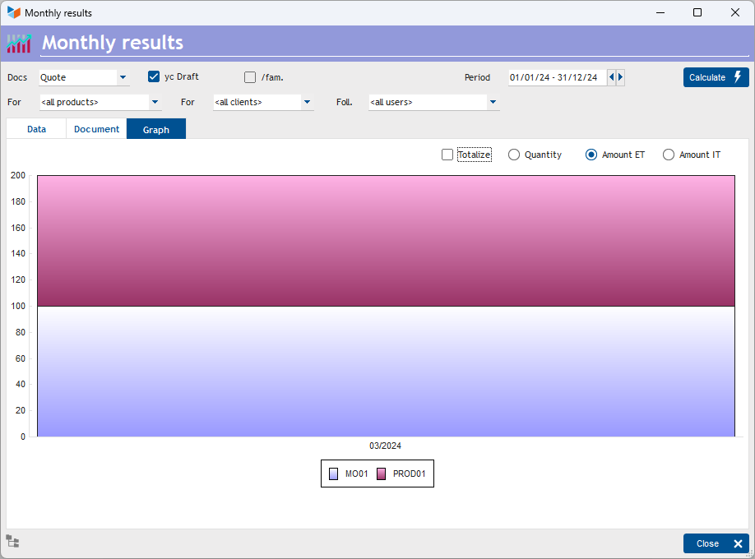Expand the all users dropdown
Image resolution: width=755 pixels, height=559 pixels.
click(x=492, y=103)
